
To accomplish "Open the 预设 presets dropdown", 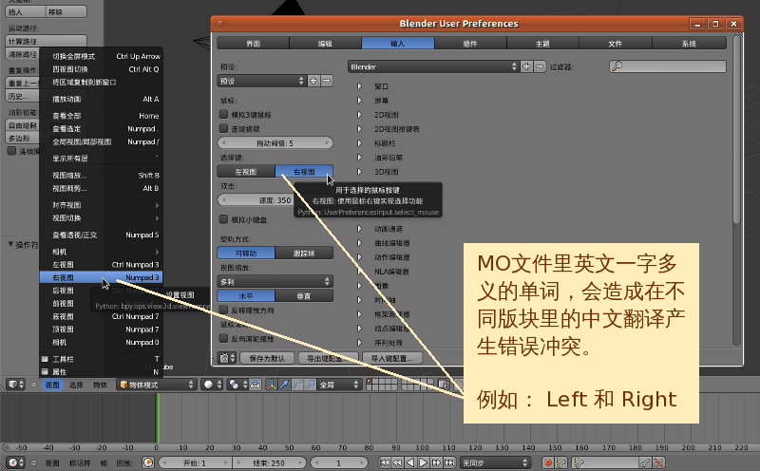I will [x=262, y=81].
